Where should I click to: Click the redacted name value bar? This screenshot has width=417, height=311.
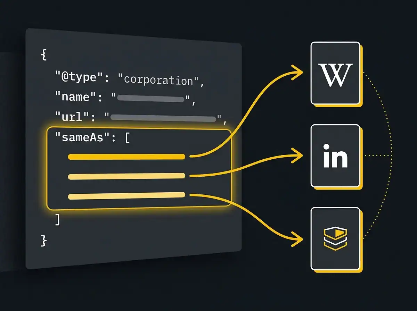(x=150, y=98)
